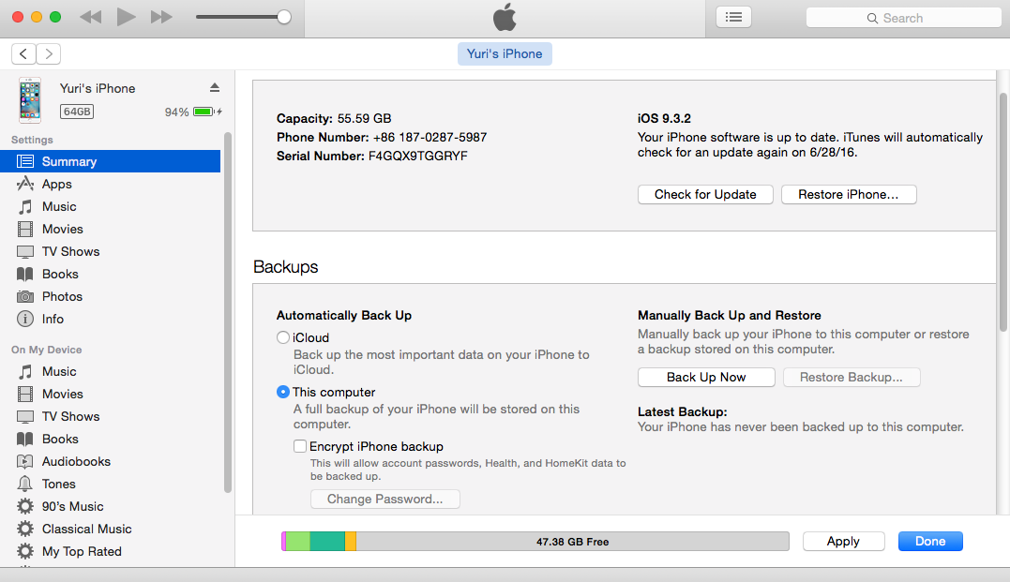Select the Yuri's iPhone tab
The height and width of the screenshot is (582, 1010).
coord(505,54)
